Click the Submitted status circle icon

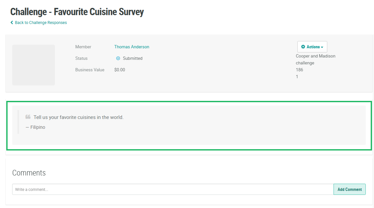point(118,58)
